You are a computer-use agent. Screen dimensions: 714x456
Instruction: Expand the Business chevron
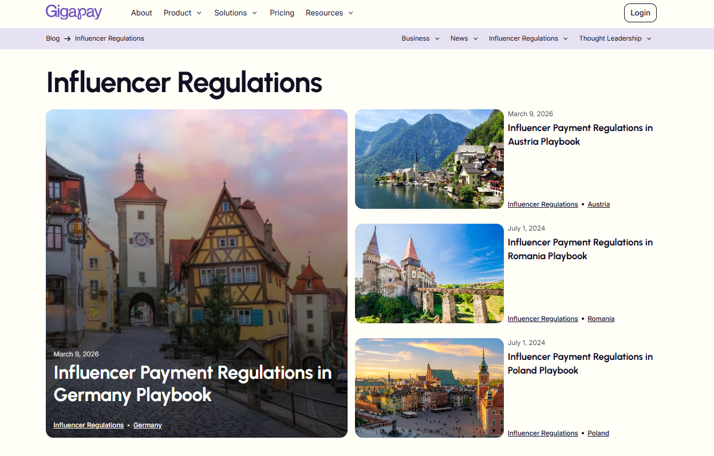(437, 39)
